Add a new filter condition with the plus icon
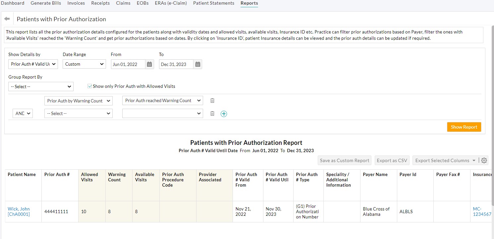This screenshot has width=494, height=239. point(224,113)
